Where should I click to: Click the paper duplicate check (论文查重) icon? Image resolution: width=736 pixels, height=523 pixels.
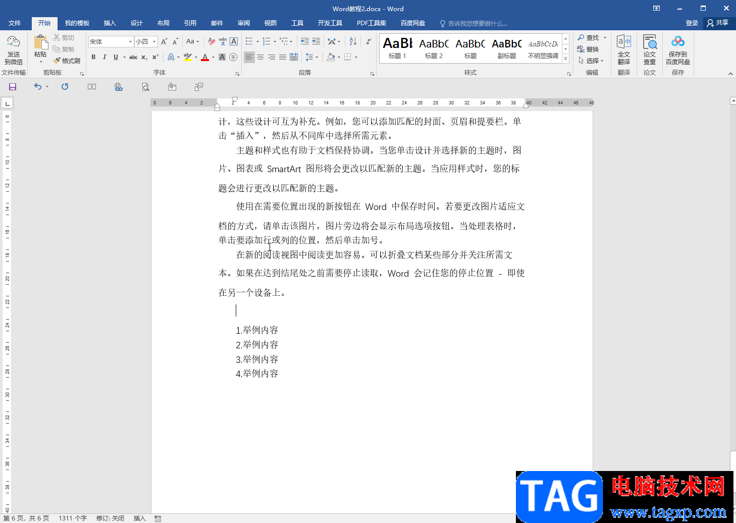[650, 50]
